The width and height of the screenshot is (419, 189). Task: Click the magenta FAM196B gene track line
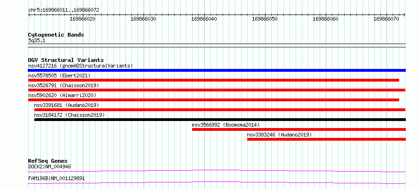(x=217, y=182)
